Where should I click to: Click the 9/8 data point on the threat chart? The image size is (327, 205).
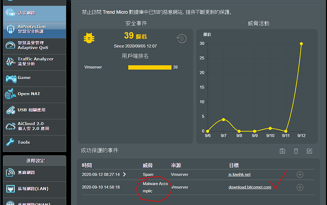pyautogui.click(x=239, y=131)
